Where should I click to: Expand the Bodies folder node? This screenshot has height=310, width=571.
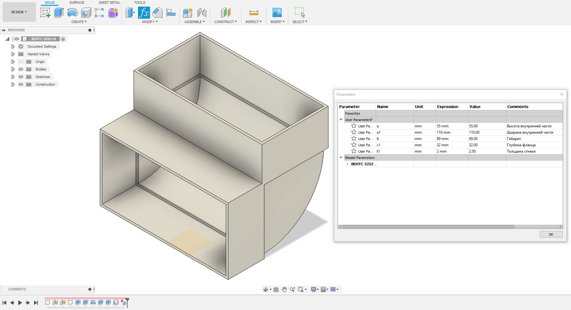(x=13, y=69)
